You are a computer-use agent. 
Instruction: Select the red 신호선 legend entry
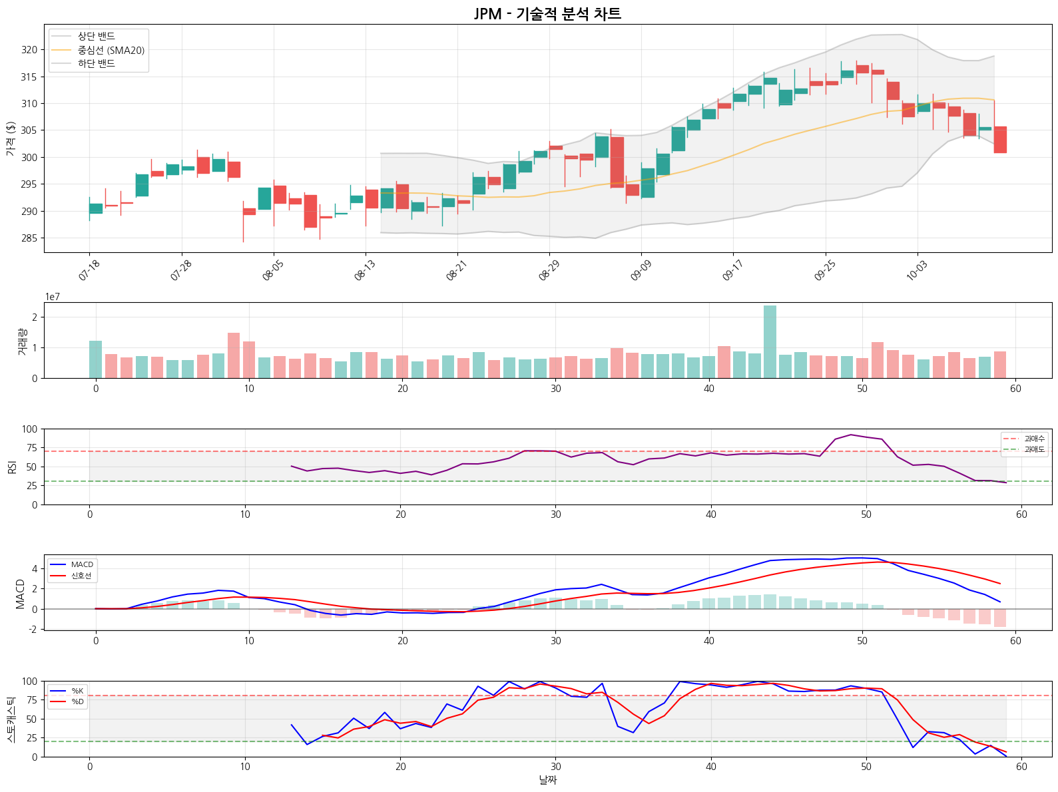click(81, 576)
